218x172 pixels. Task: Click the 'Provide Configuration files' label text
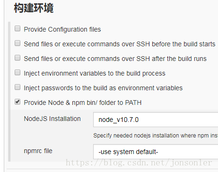[x=62, y=29]
